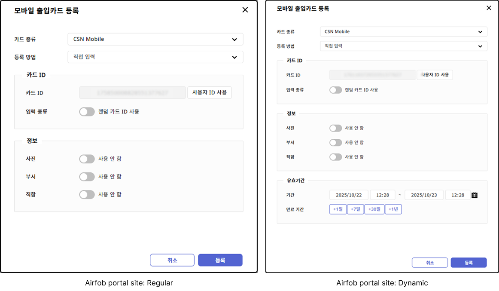Click 사용자 ID 사용 in left dialog

[210, 93]
